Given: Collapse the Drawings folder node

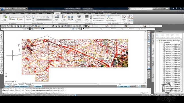Looking at the screenshot, I should coord(160,43).
